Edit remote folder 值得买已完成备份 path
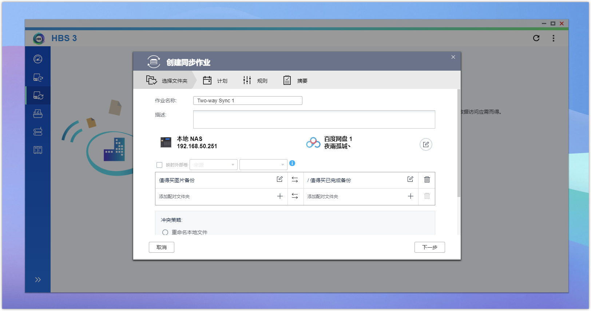The image size is (591, 311). pos(410,179)
